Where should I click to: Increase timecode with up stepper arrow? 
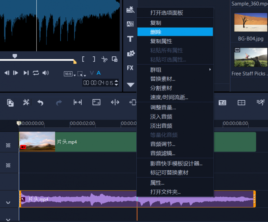coord(116,81)
